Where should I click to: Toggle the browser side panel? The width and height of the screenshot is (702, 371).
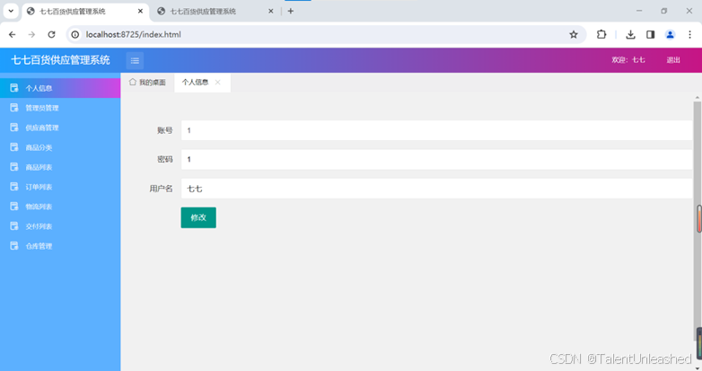[x=651, y=34]
